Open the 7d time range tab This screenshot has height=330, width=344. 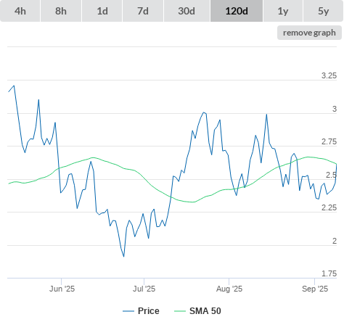click(143, 11)
